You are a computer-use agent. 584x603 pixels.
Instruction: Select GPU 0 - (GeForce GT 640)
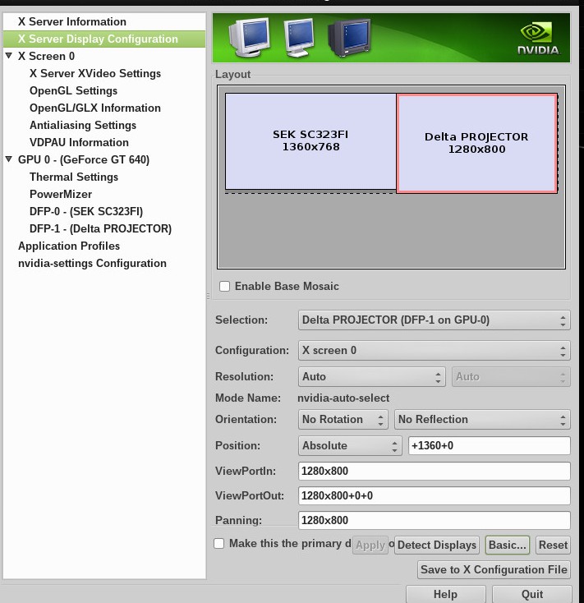click(84, 159)
